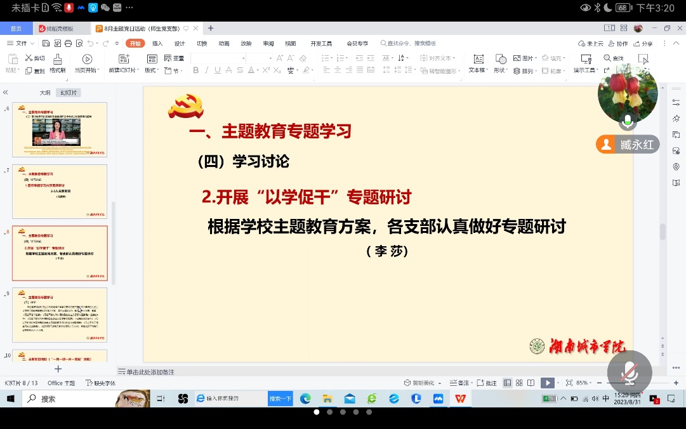Toggle italic formatting
Image resolution: width=686 pixels, height=429 pixels.
(208, 70)
